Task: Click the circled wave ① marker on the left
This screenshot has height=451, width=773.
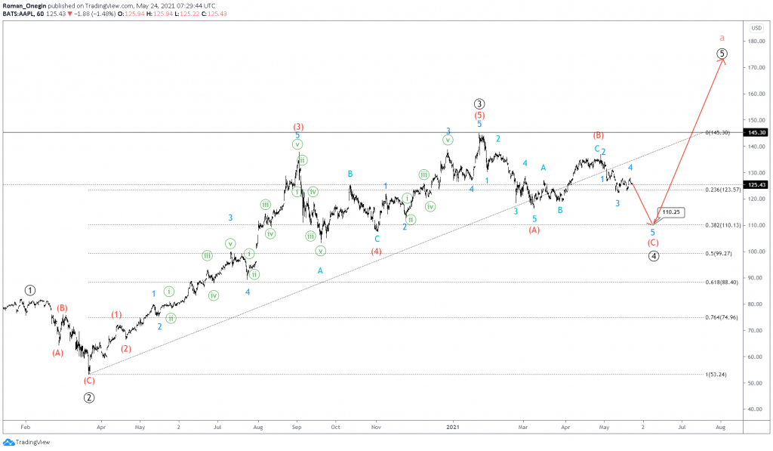Action: tap(30, 290)
